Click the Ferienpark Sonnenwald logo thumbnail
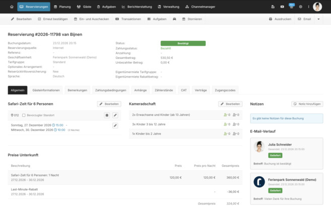The height and width of the screenshot is (208, 331). tap(259, 182)
